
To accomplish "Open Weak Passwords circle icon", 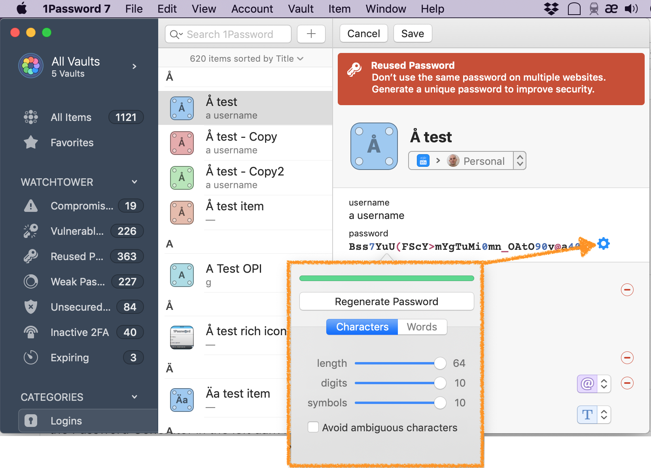I will click(x=31, y=282).
